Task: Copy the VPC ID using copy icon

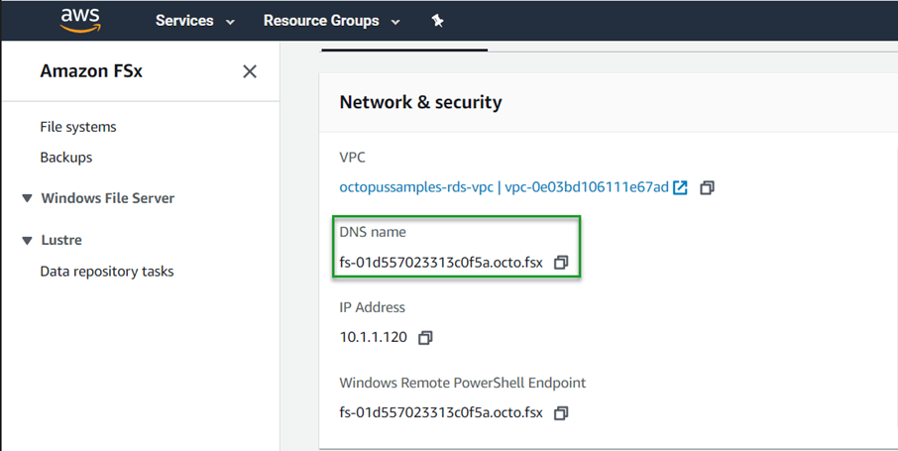Action: coord(707,187)
